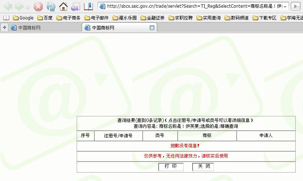Viewport: 303px width, 181px height.
Task: Click into the URL address field
Action: tap(194, 6)
